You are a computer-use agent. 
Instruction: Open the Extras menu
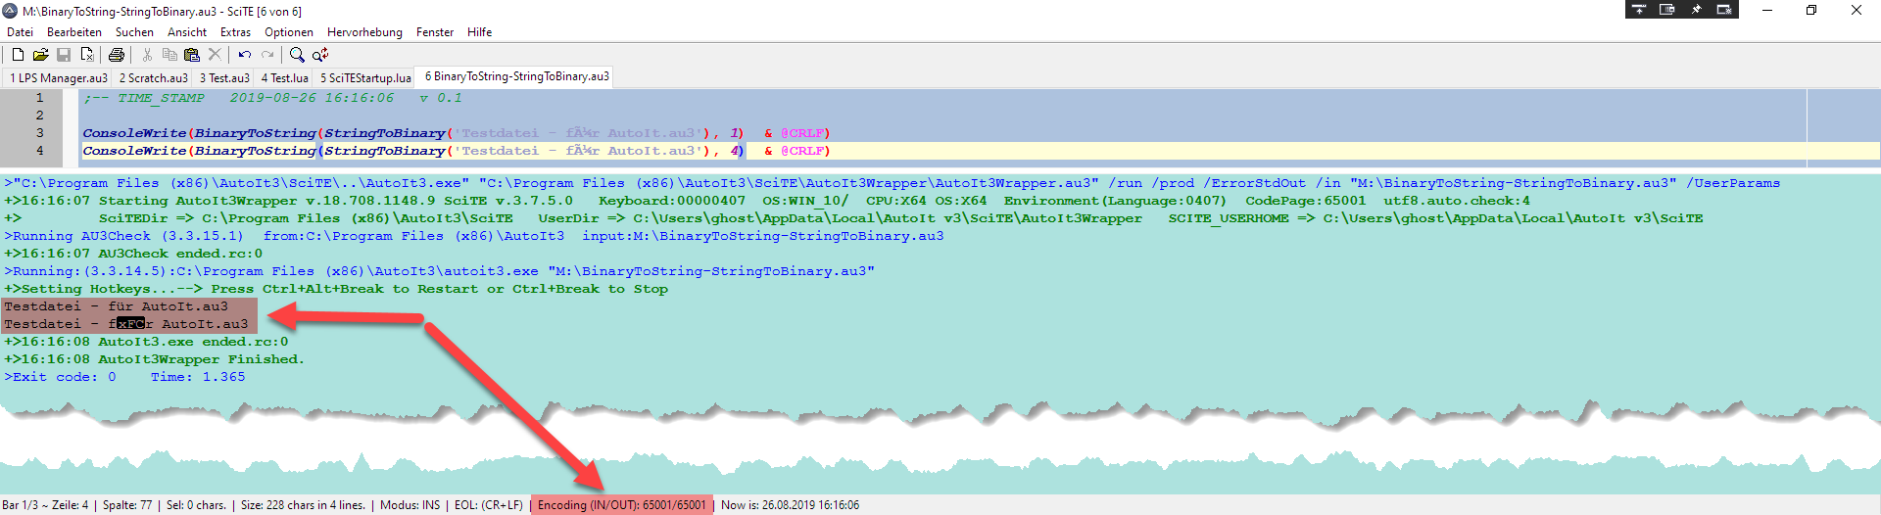point(235,32)
